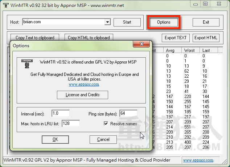Confirm the settings with OK
Screen dimensions: 230x167
55,139
